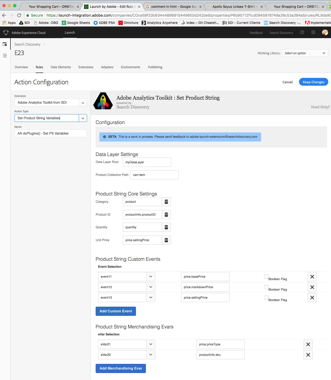Viewport: 331px width, 380px height.
Task: Open data element picker for Product ID field
Action: [x=166, y=215]
